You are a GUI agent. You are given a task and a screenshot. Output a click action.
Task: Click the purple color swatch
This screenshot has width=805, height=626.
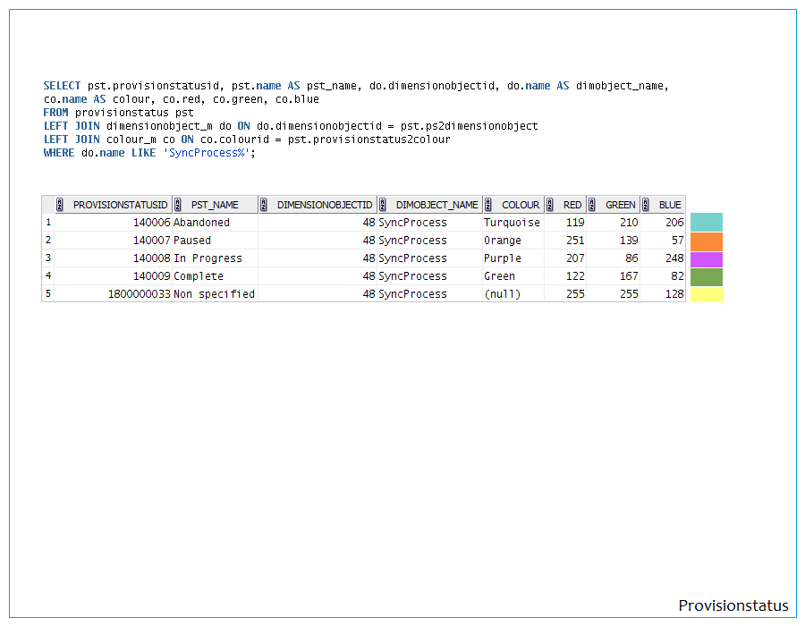pos(707,259)
